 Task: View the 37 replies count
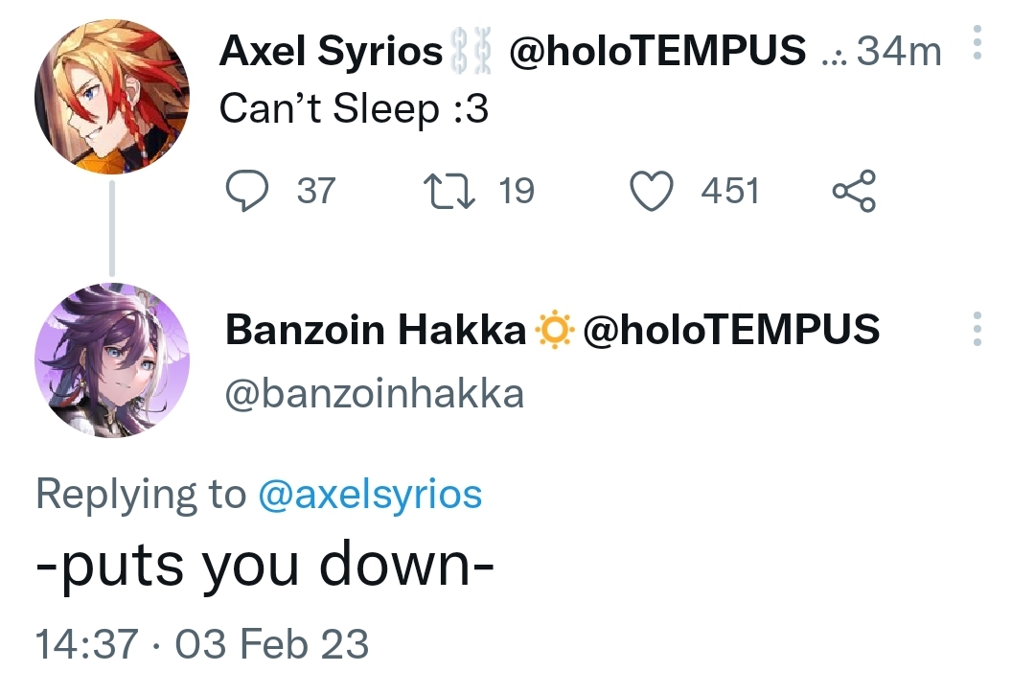pos(316,191)
